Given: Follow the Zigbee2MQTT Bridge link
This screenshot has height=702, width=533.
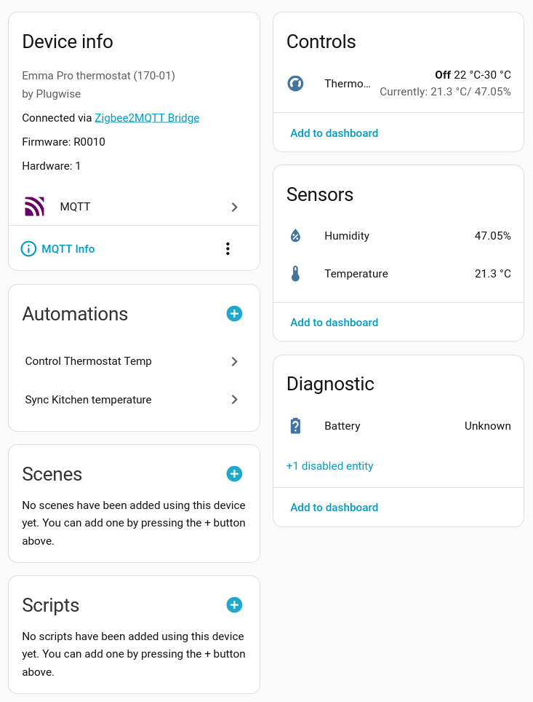Looking at the screenshot, I should point(147,118).
